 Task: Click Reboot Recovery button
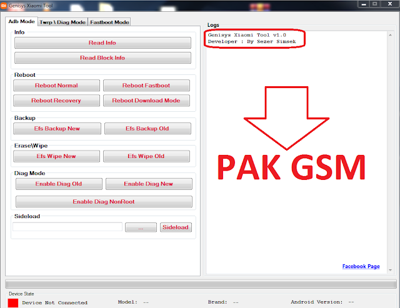[56, 101]
